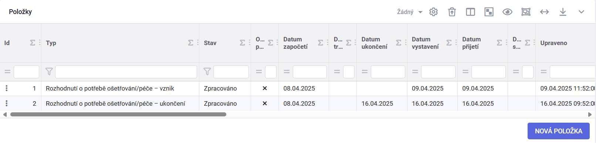Collapse the Položky panel with chevron
The height and width of the screenshot is (143, 596).
[581, 12]
